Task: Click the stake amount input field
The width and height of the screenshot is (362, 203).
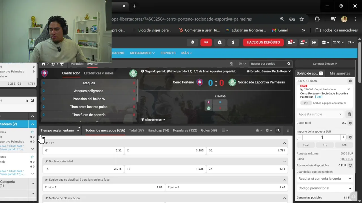Action: pyautogui.click(x=322, y=137)
